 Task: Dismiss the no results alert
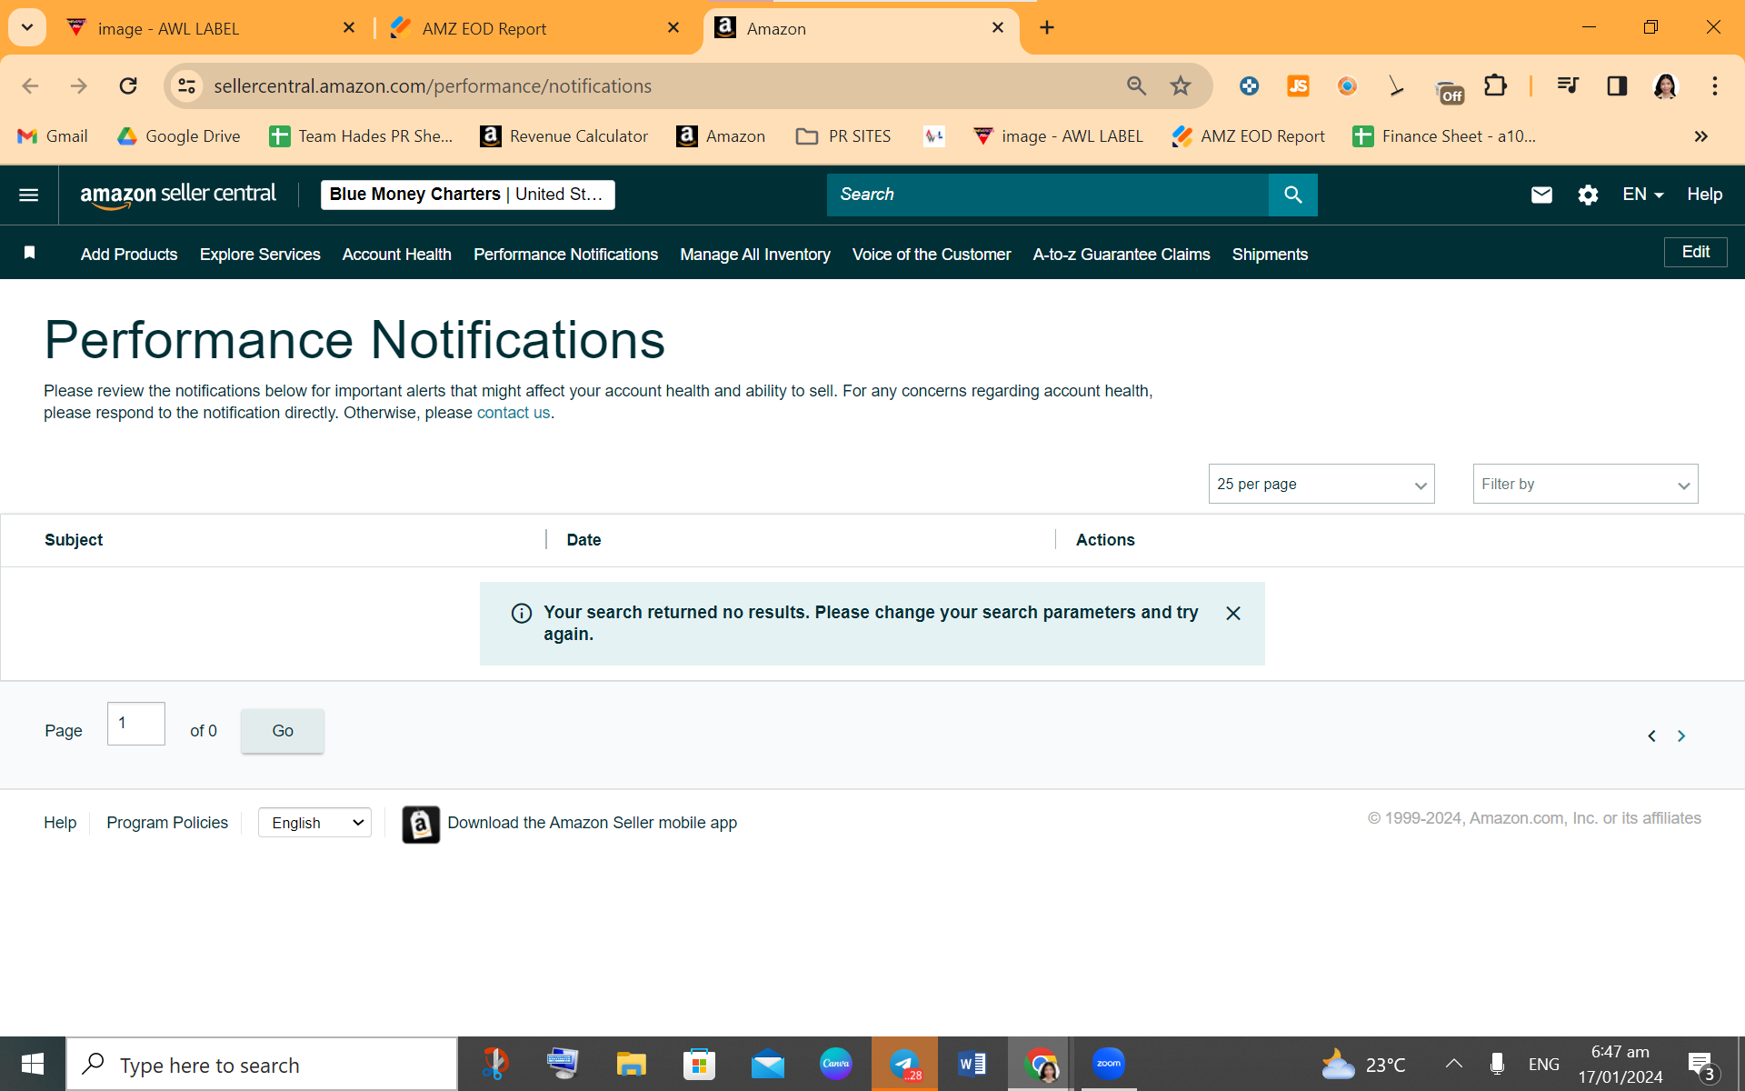(x=1233, y=614)
